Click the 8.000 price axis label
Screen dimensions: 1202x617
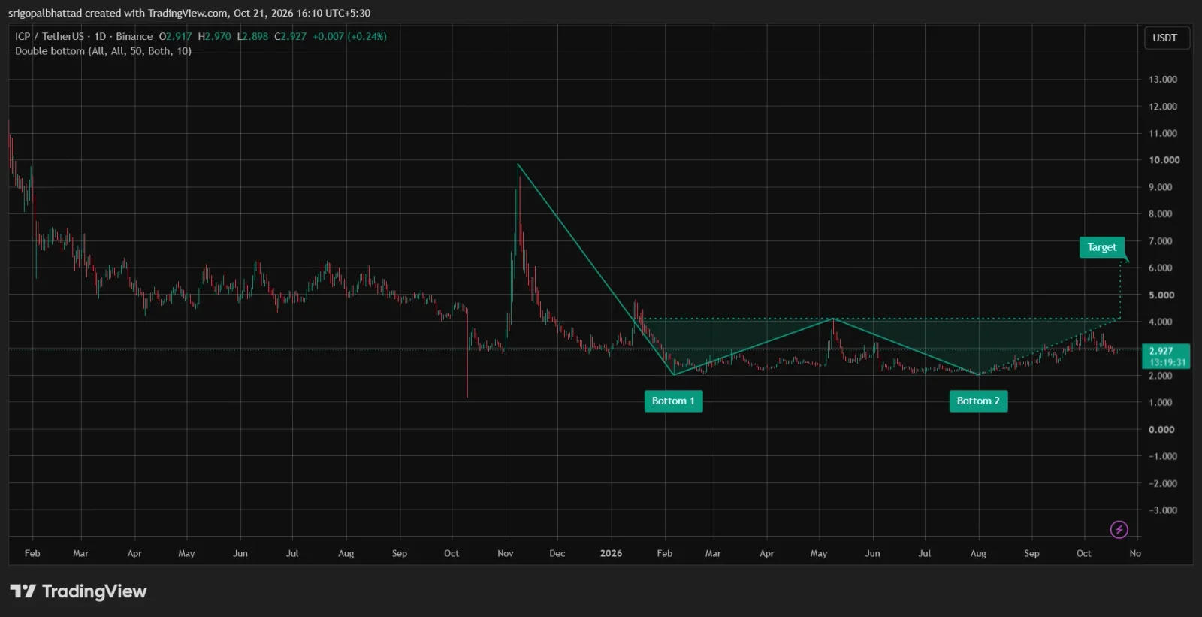point(1161,214)
